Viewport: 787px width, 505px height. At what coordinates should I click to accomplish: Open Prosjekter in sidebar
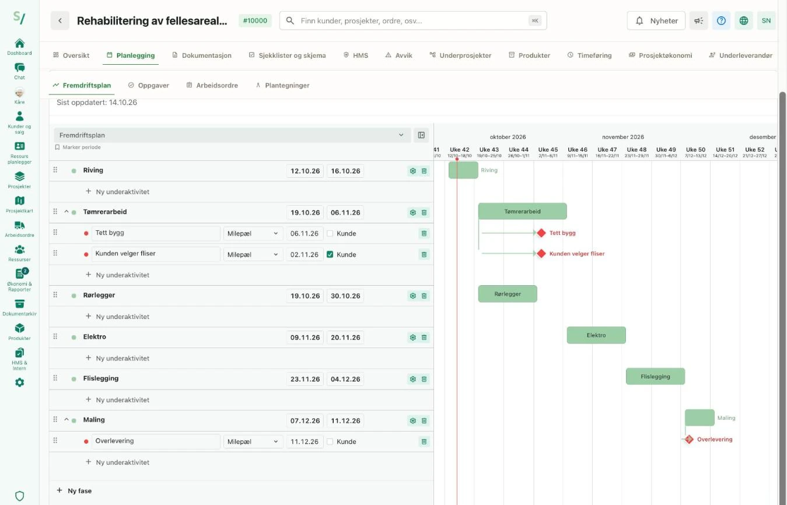(19, 180)
